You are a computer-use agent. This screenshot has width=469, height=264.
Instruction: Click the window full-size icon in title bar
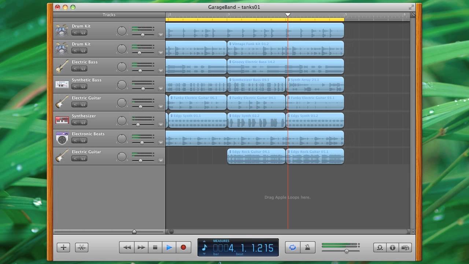click(x=411, y=7)
